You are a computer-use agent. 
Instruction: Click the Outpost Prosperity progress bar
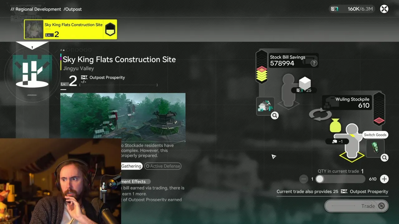pos(118,85)
